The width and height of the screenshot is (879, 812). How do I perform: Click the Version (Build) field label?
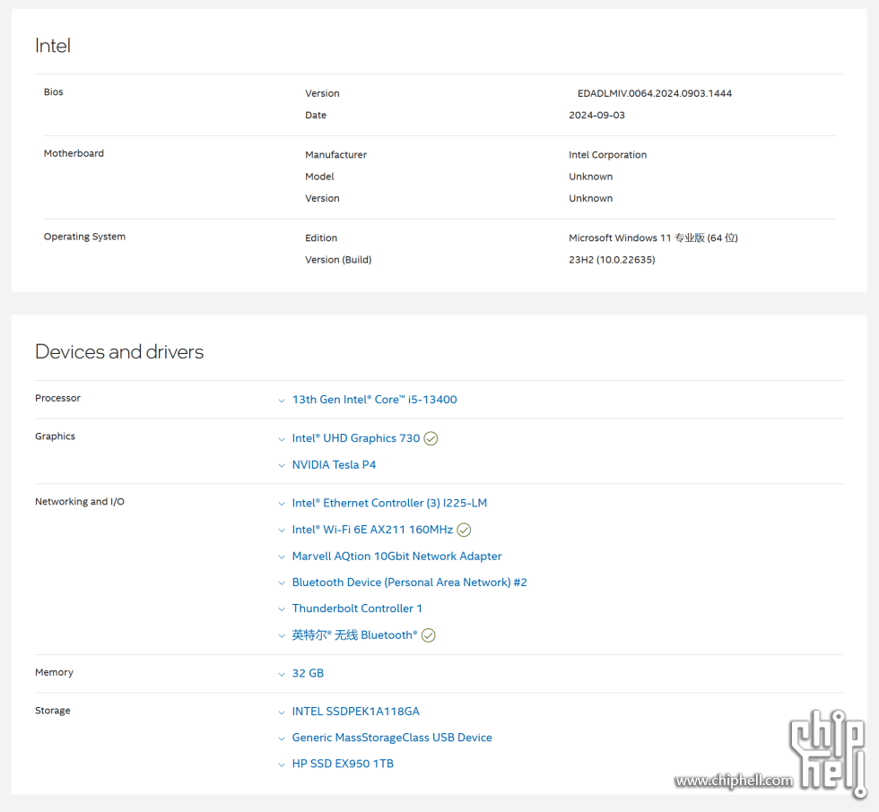click(x=338, y=260)
